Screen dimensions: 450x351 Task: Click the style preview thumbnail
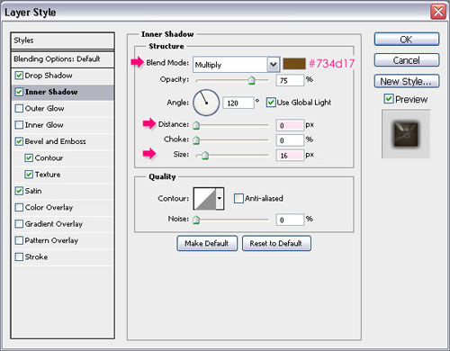[x=406, y=134]
